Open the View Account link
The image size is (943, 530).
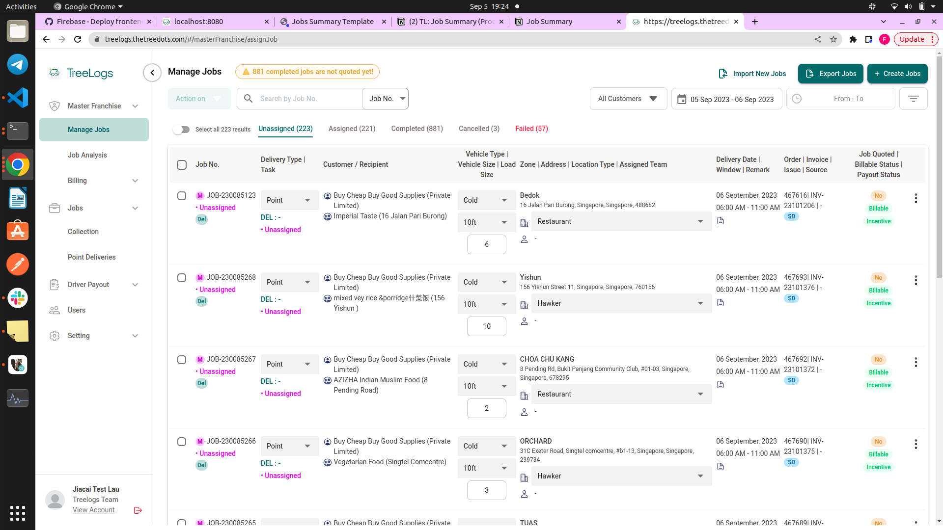93,510
